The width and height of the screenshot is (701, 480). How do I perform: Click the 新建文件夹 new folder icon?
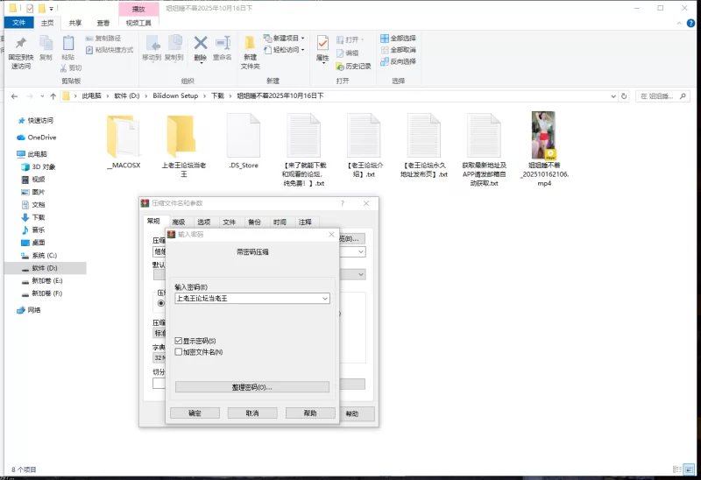[x=251, y=44]
